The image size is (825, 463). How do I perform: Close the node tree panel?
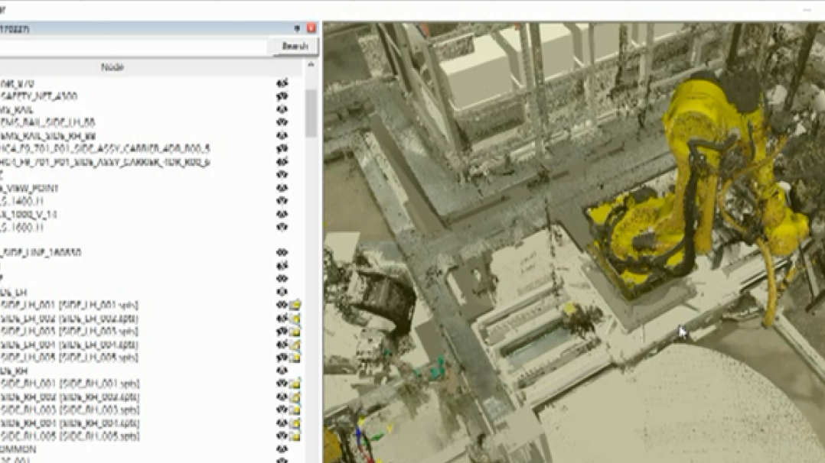click(x=311, y=28)
